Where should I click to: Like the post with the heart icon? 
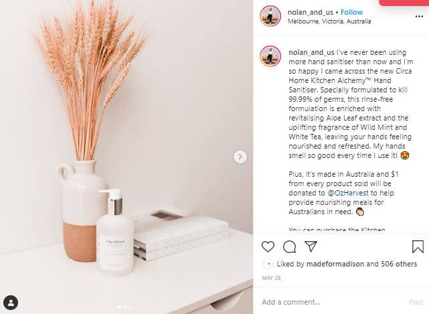point(268,246)
